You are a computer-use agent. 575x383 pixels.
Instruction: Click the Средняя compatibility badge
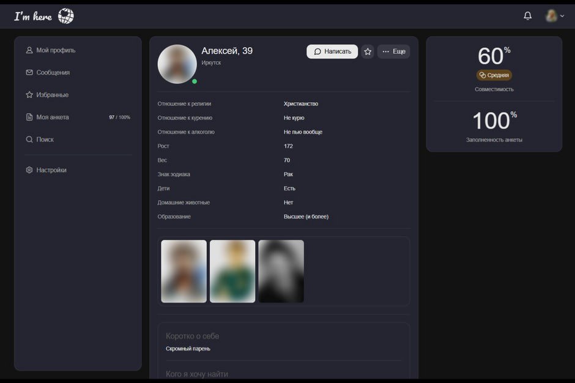(x=494, y=75)
